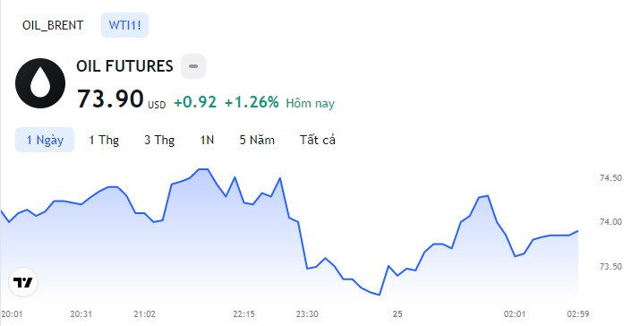
Task: Select the WTI1! symbol tab
Action: pyautogui.click(x=125, y=25)
